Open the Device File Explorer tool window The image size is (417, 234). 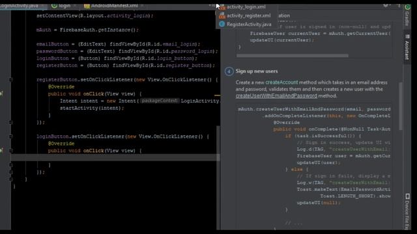[407, 211]
